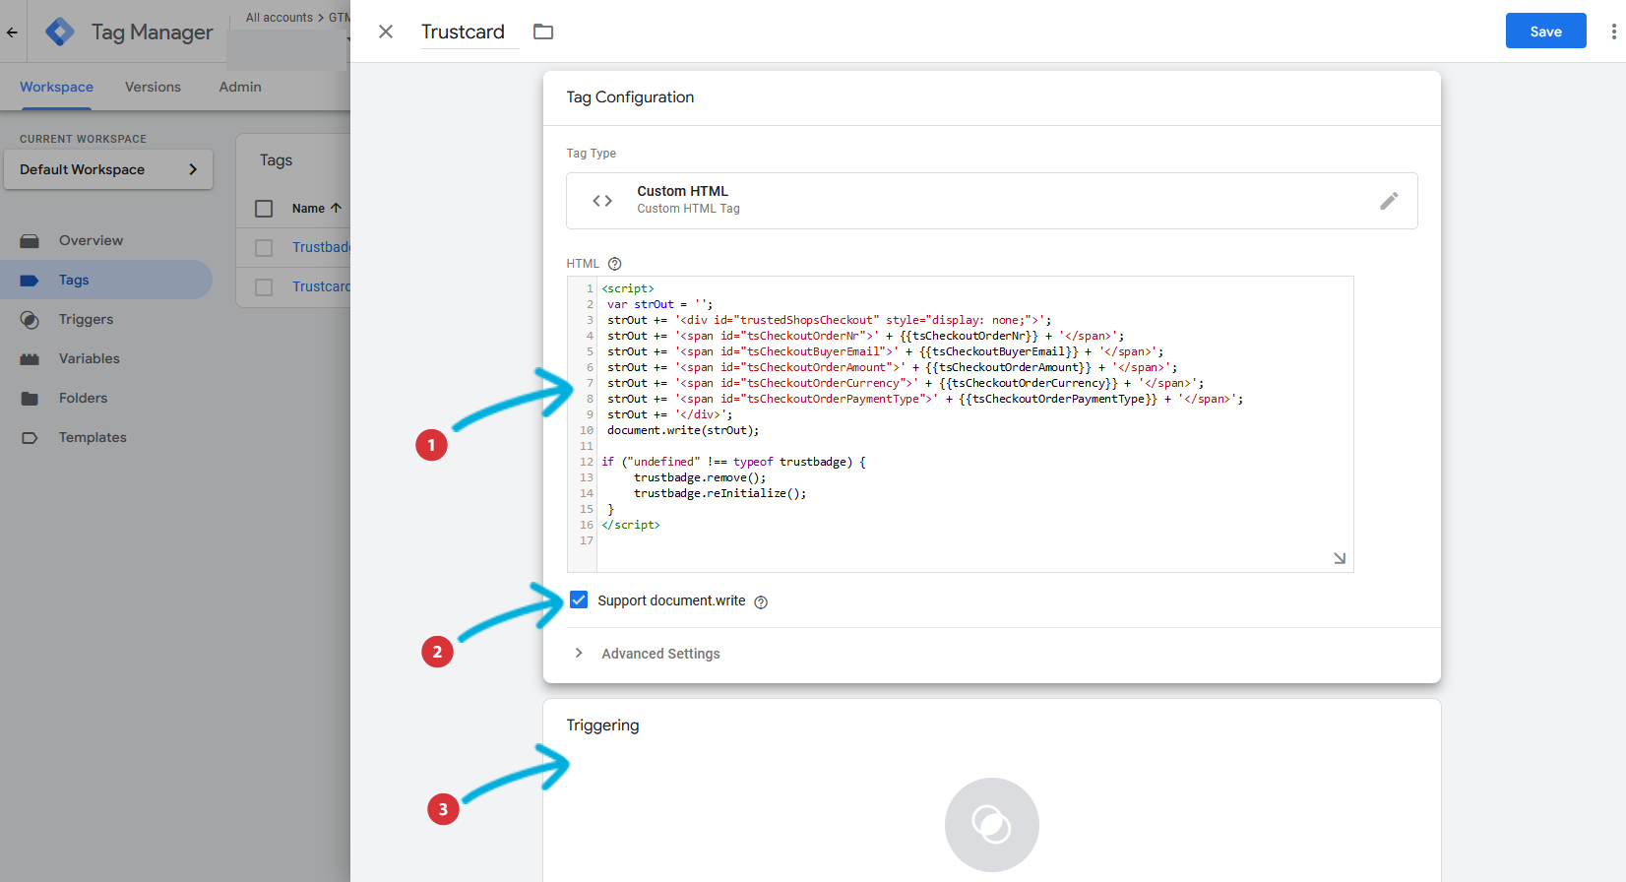Rename the tag via Trustcard title field

click(469, 31)
